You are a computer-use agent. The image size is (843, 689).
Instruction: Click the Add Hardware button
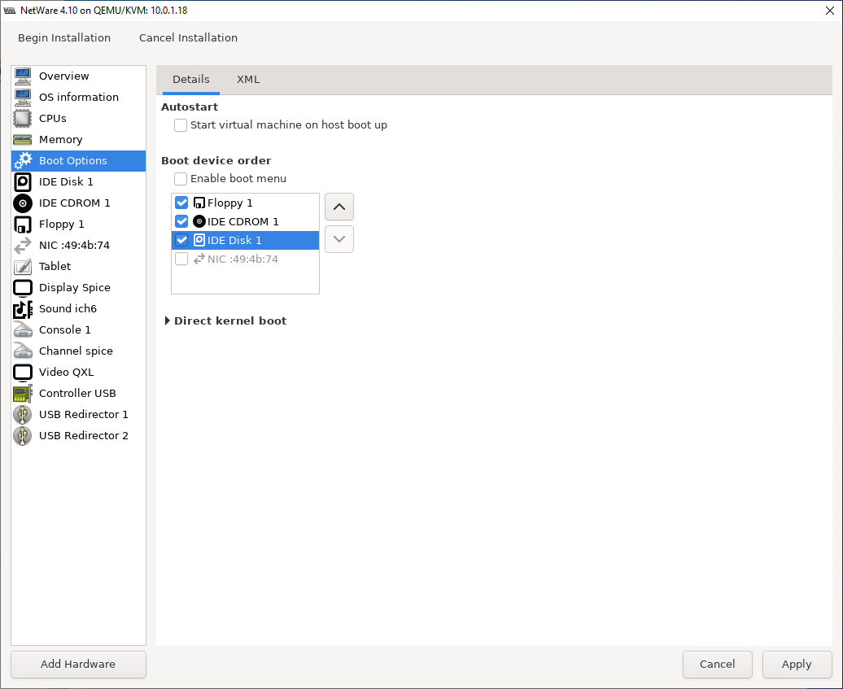click(78, 665)
